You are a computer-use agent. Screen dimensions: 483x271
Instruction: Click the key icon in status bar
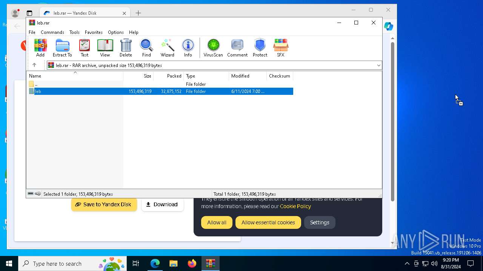(38, 194)
